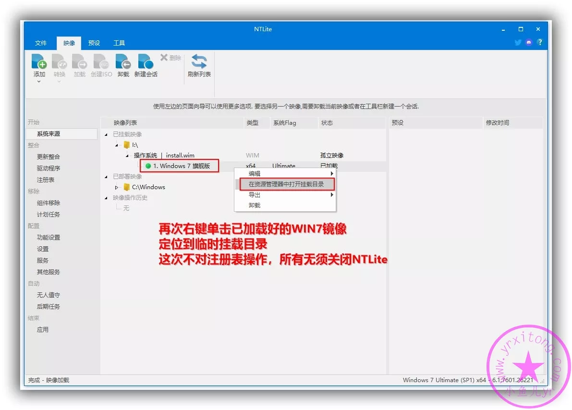
Task: Open the 无人值守 sidebar page
Action: point(48,295)
